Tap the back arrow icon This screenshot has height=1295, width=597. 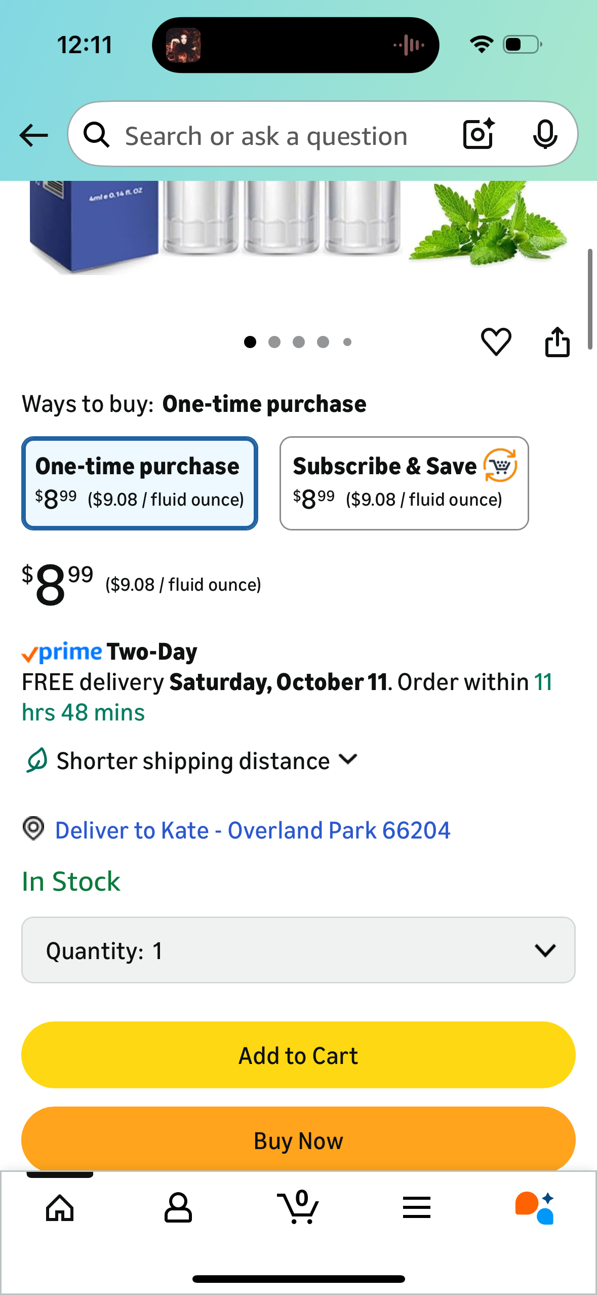point(34,135)
